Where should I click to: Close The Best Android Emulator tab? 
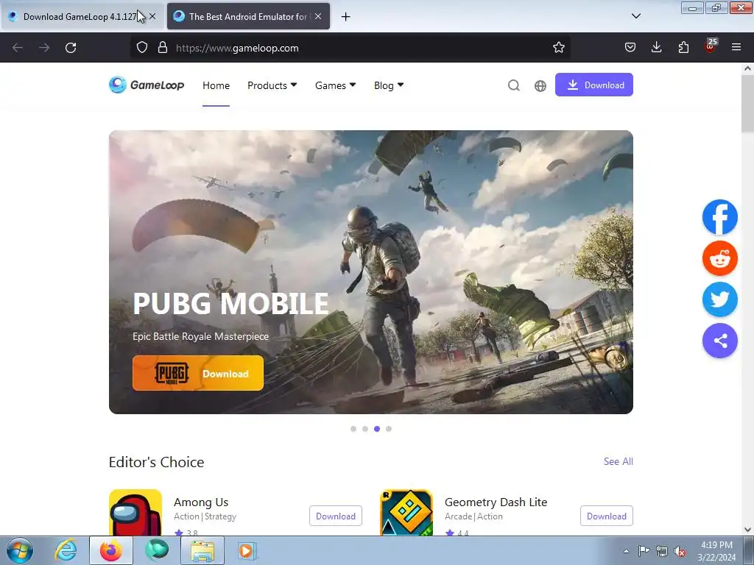[318, 16]
